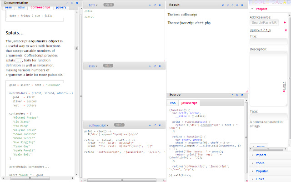Open the html language dropdown
The image size is (291, 182).
[x=93, y=5]
